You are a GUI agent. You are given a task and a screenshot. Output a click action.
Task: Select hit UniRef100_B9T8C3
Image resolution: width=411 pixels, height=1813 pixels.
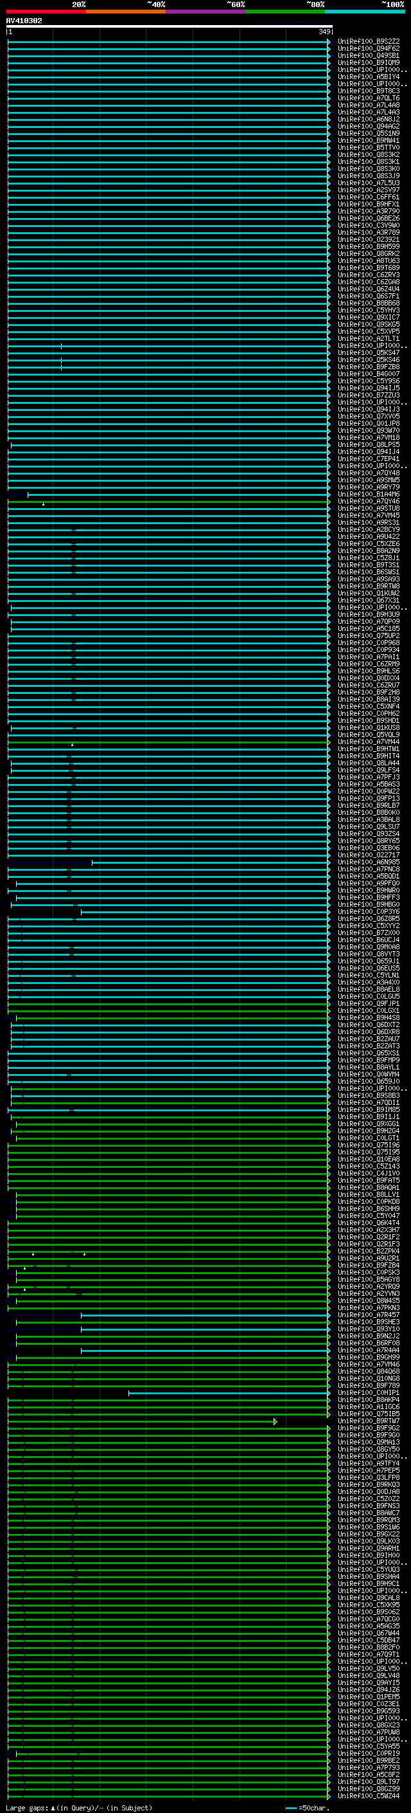368,91
